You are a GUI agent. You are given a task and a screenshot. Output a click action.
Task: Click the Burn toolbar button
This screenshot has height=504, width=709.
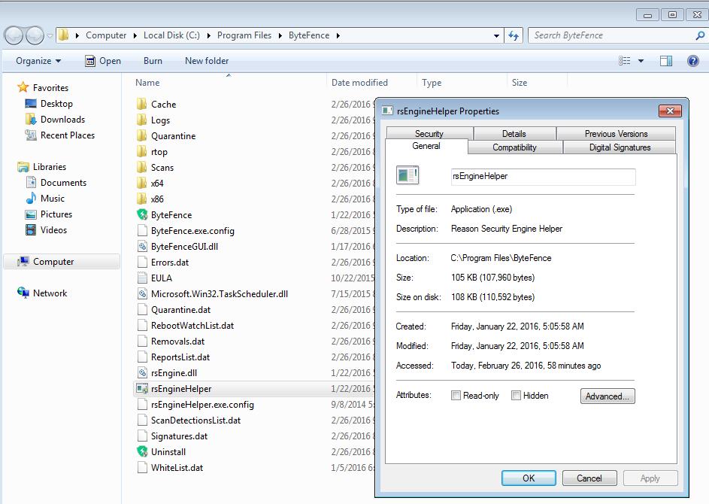click(153, 61)
